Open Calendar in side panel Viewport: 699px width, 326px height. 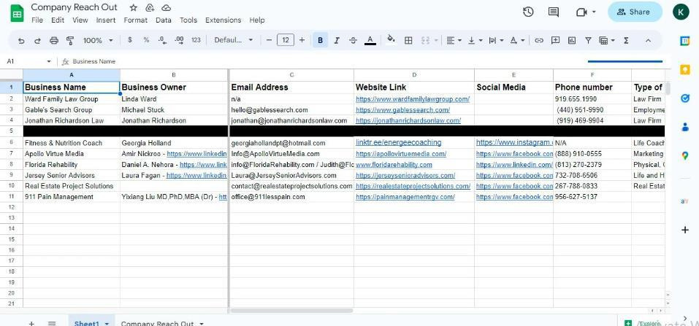(684, 41)
